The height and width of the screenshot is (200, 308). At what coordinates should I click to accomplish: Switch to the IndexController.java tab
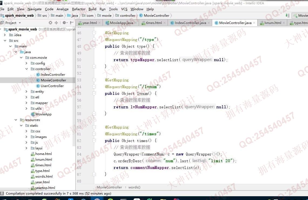(x=190, y=23)
